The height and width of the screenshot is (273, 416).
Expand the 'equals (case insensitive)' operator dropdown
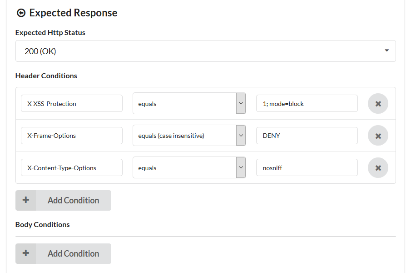tap(189, 136)
